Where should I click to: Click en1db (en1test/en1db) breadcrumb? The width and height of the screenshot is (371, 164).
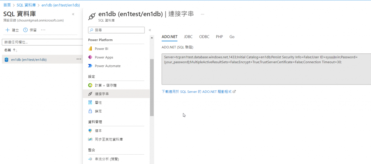pos(61,5)
